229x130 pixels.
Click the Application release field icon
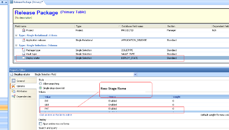(23, 40)
